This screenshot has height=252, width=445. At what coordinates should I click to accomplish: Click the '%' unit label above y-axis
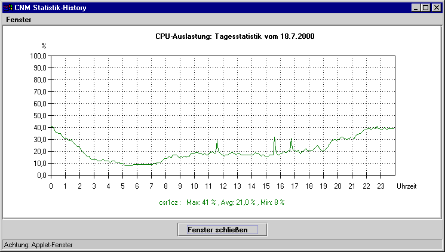(44, 46)
